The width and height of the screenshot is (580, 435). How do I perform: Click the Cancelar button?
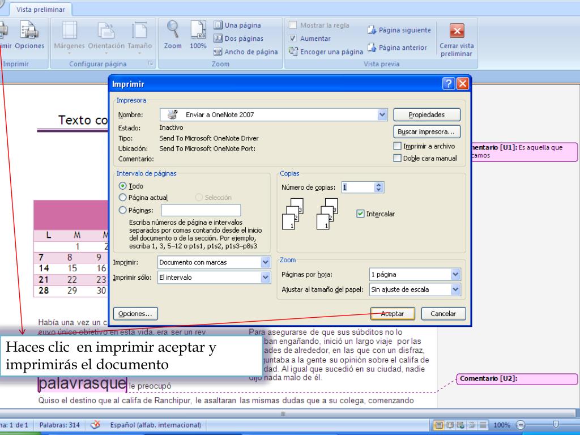(443, 314)
